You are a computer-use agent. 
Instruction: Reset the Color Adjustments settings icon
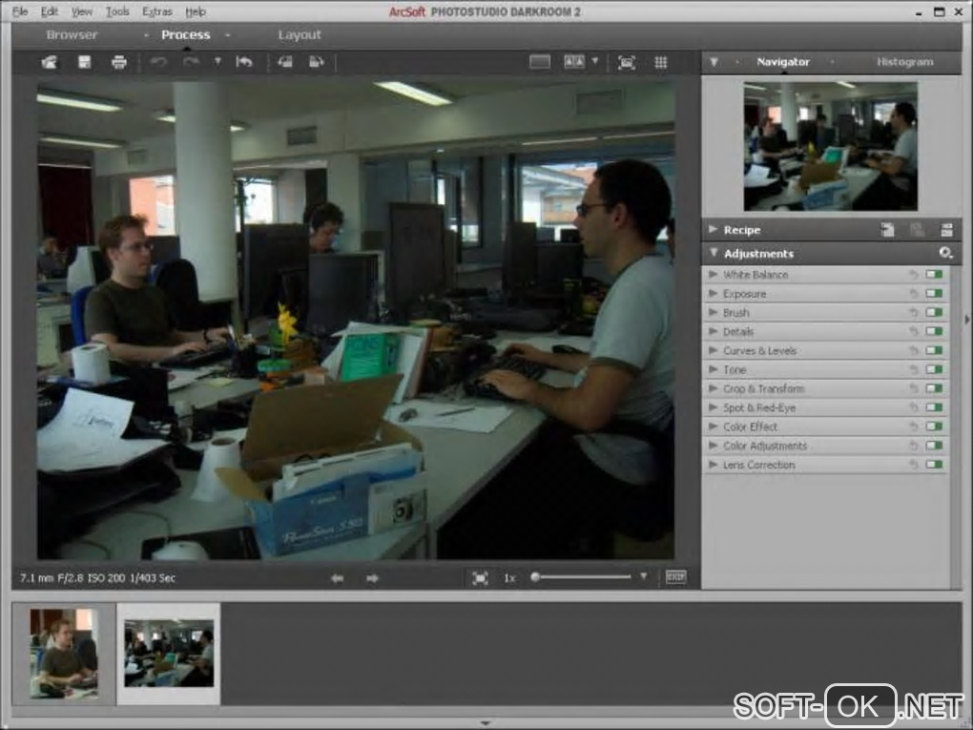[x=914, y=446]
